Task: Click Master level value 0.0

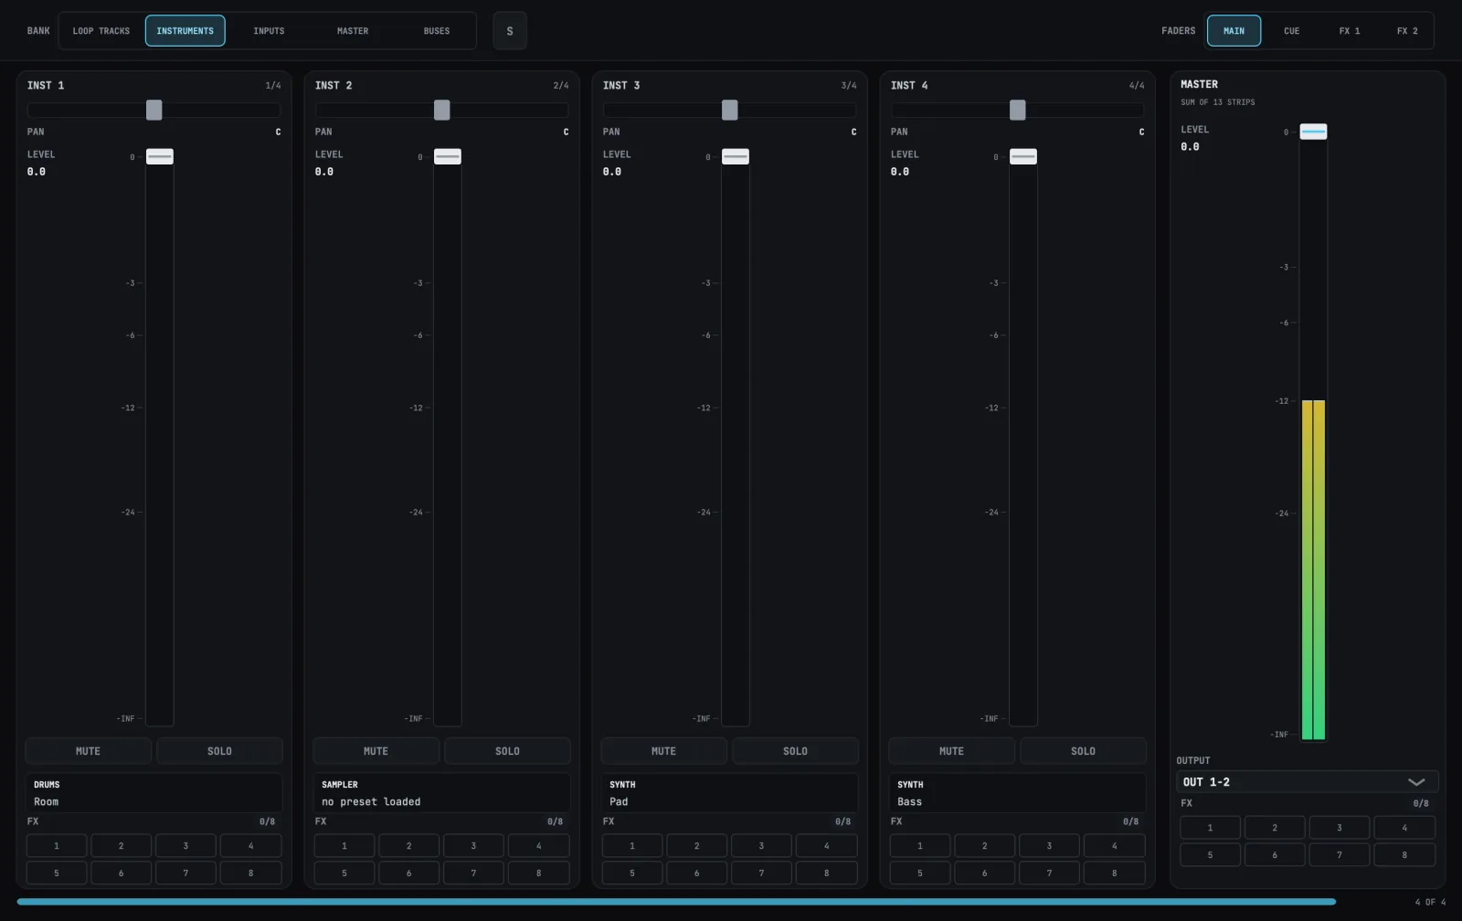Action: click(1191, 147)
